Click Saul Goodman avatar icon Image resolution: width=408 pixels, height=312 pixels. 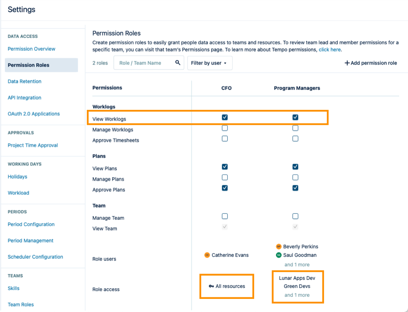pyautogui.click(x=279, y=255)
